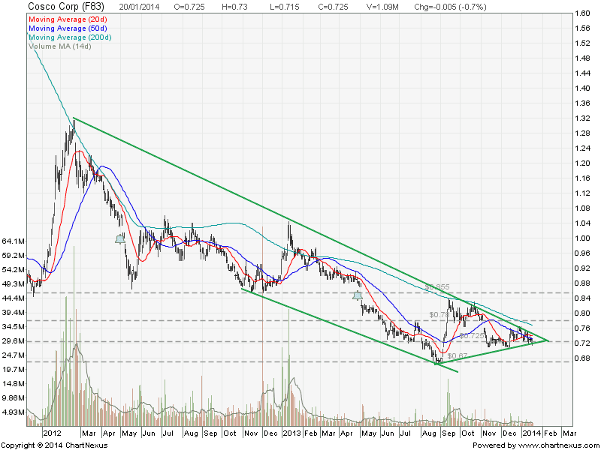Click the 2012 label on time axis

coord(52,433)
